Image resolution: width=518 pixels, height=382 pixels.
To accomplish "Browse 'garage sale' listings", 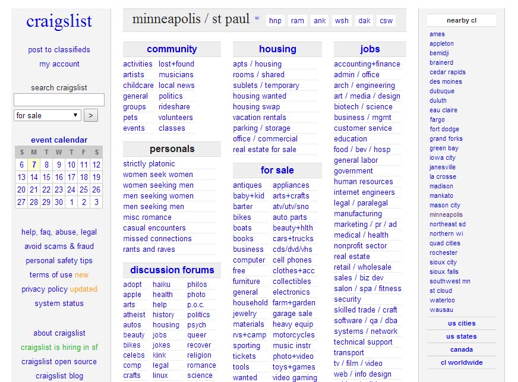I will [x=293, y=313].
